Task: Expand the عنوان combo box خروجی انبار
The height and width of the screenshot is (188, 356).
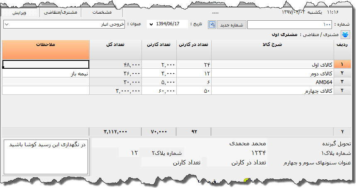Action: (x=7, y=24)
